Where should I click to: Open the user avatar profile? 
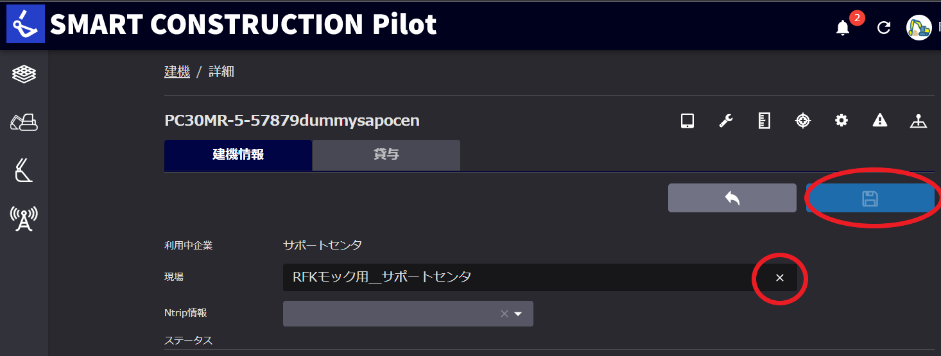919,28
